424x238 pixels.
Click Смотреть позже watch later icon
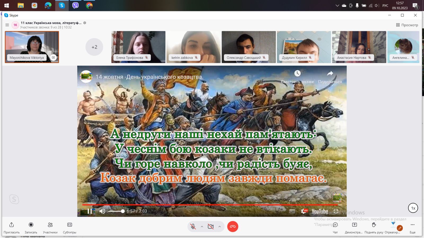click(x=298, y=73)
